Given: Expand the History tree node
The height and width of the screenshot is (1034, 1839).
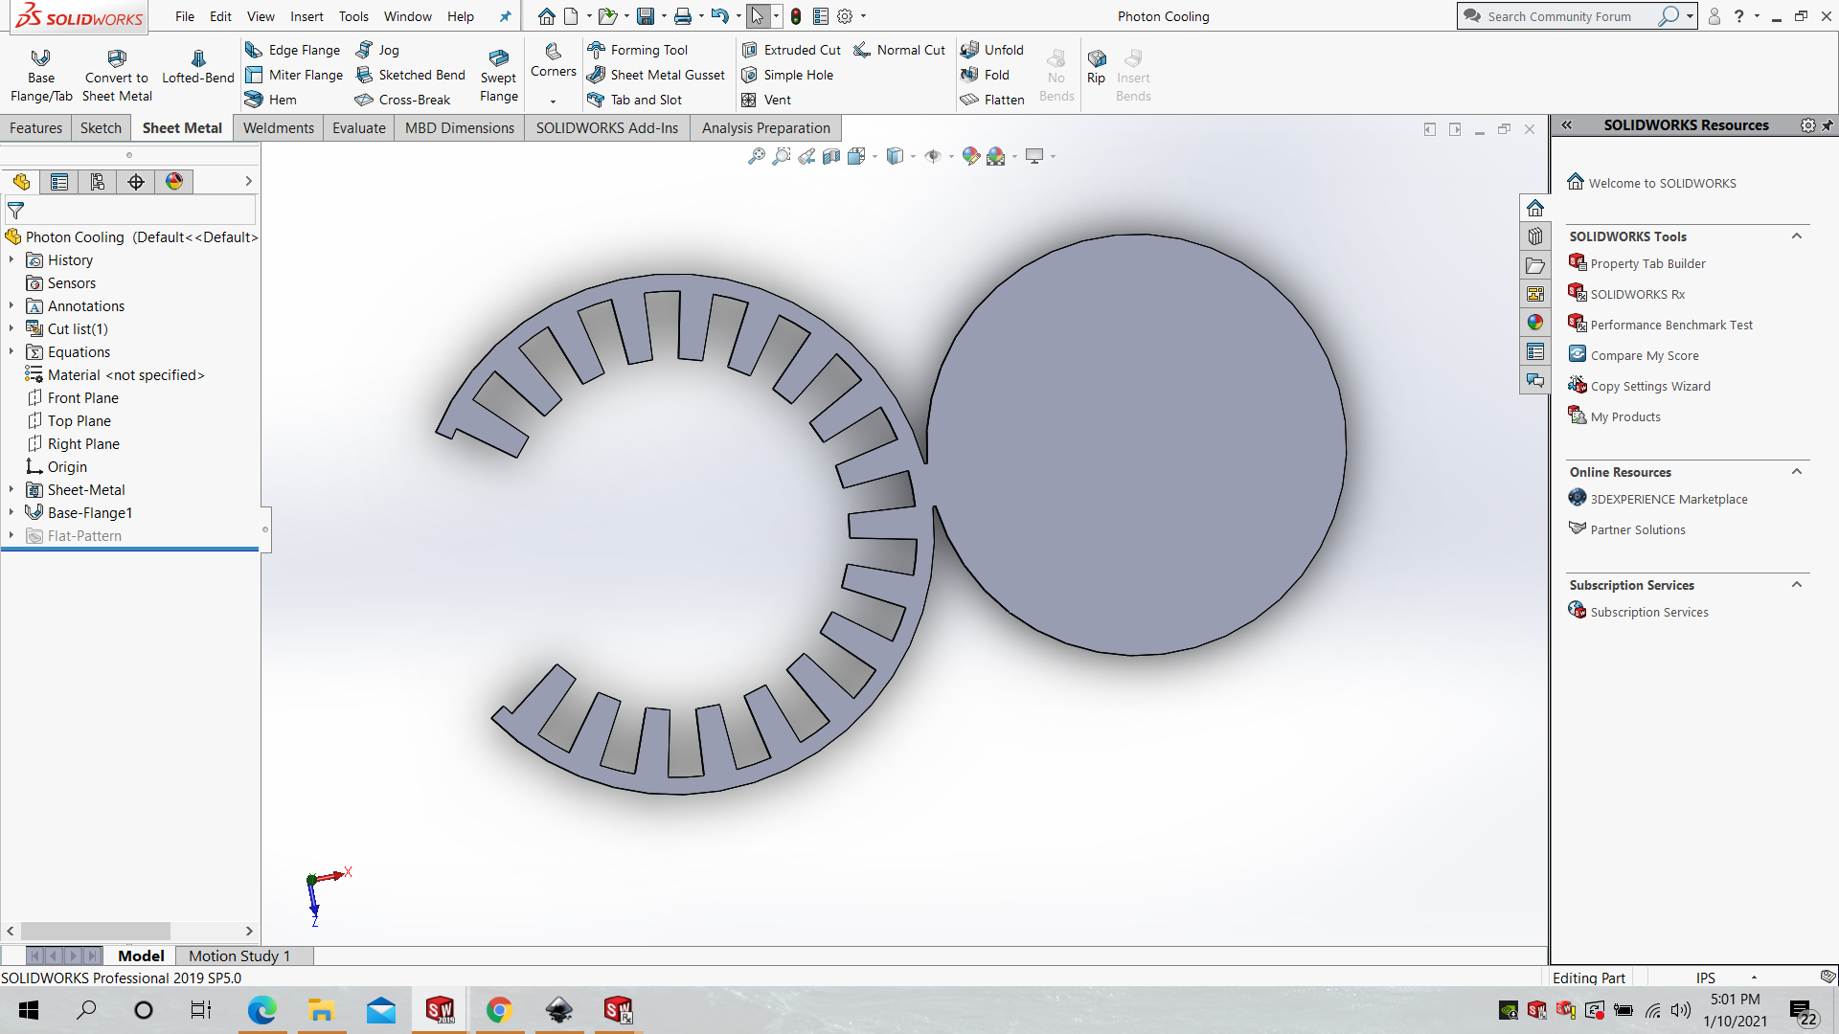Looking at the screenshot, I should pyautogui.click(x=11, y=259).
